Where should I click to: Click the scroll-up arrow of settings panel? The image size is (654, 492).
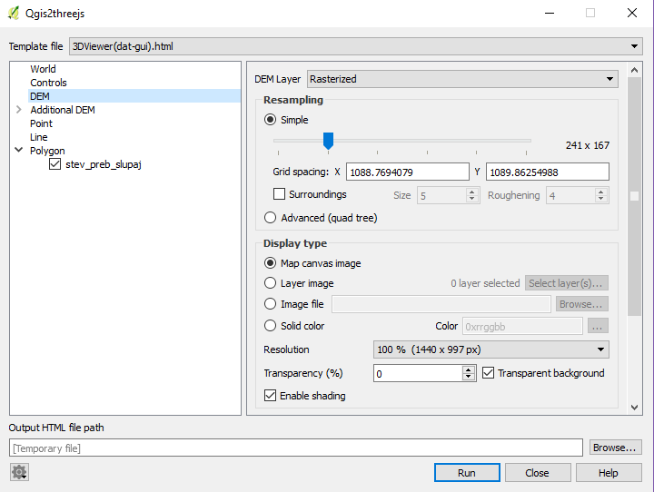634,70
